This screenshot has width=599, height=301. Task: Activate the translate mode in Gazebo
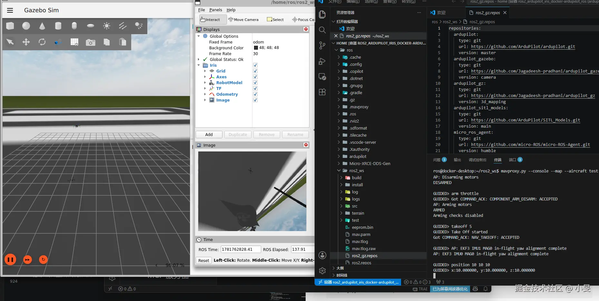click(x=26, y=42)
